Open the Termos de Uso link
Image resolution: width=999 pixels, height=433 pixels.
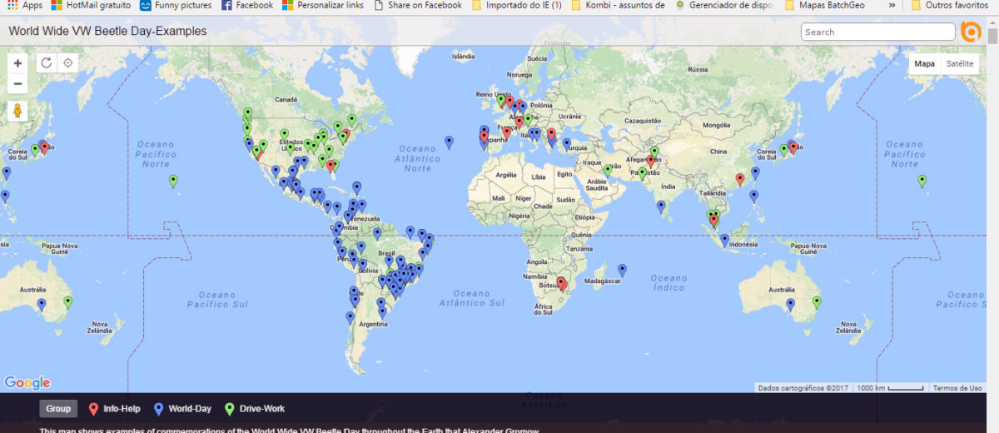point(957,388)
